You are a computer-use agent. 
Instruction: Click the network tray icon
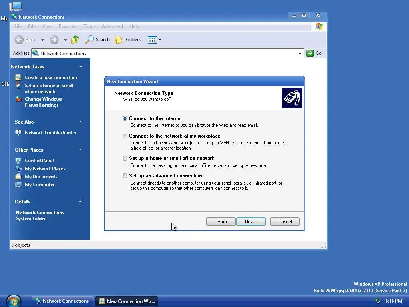pos(378,301)
